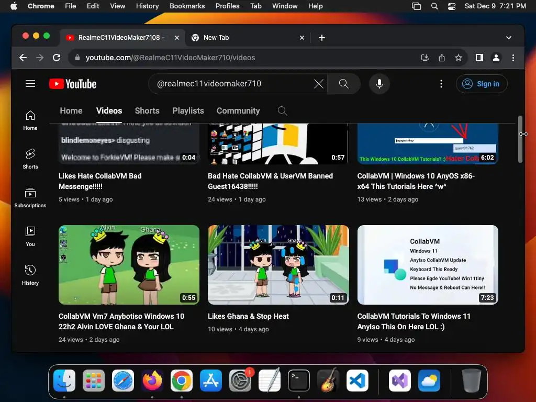Open CollabVM Vm7 Anybotiso Windows 10 title
The width and height of the screenshot is (536, 402).
click(x=121, y=321)
